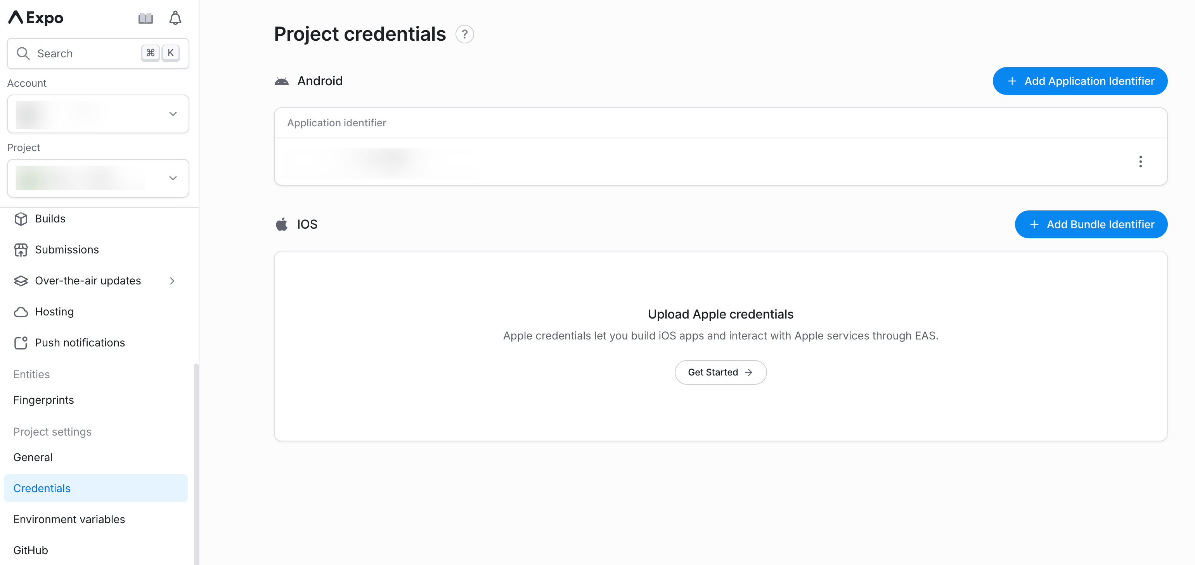Open the documentation book icon
1195x565 pixels.
(x=145, y=17)
